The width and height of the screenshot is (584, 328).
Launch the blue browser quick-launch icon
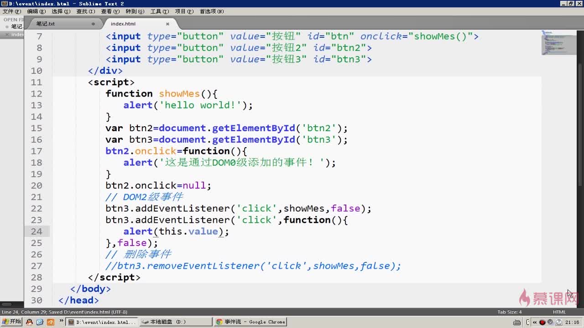point(40,322)
